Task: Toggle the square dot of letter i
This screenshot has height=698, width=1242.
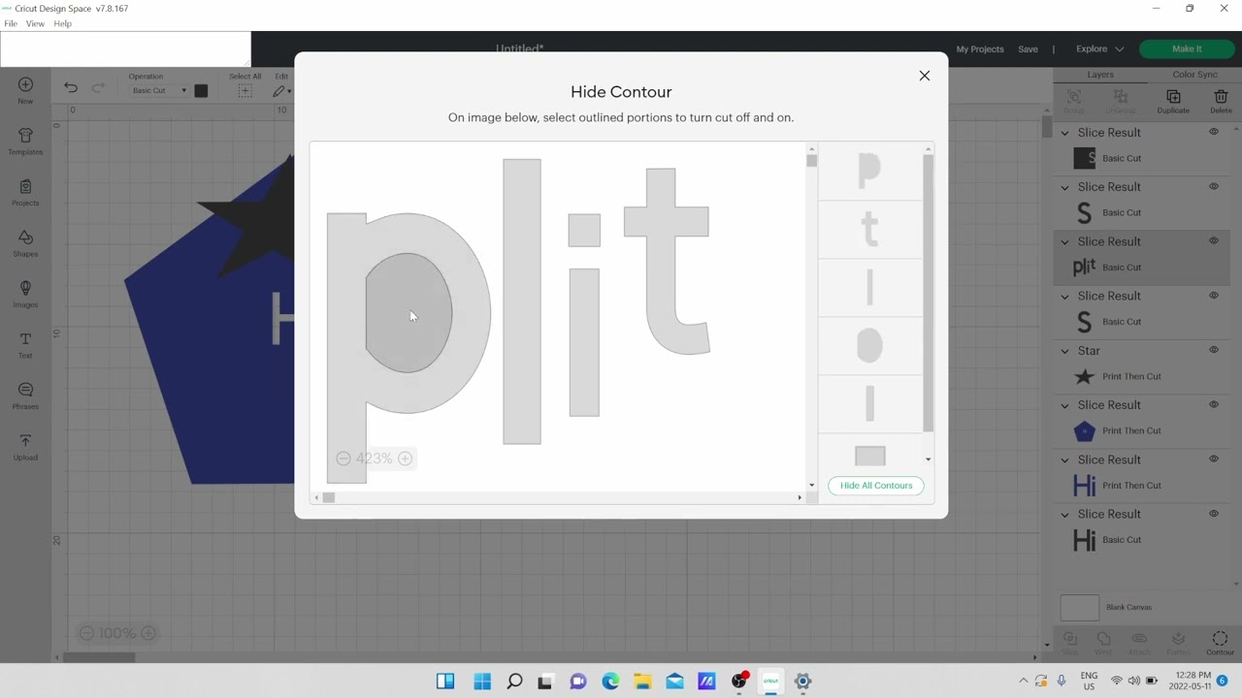Action: tap(584, 231)
